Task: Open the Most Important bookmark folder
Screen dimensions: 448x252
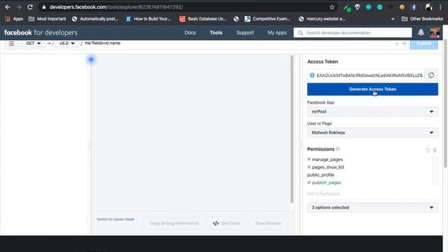Action: point(47,19)
